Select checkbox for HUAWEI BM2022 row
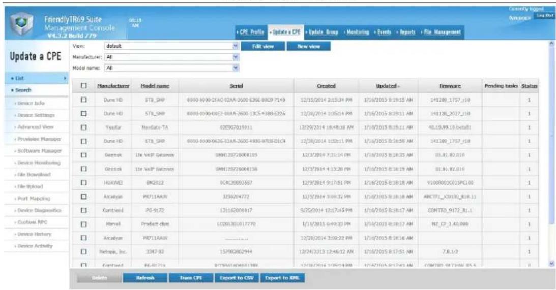 point(84,183)
